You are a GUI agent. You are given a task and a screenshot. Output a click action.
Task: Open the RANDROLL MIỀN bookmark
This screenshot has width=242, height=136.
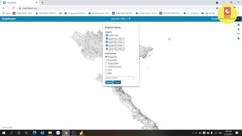pyautogui.click(x=46, y=13)
